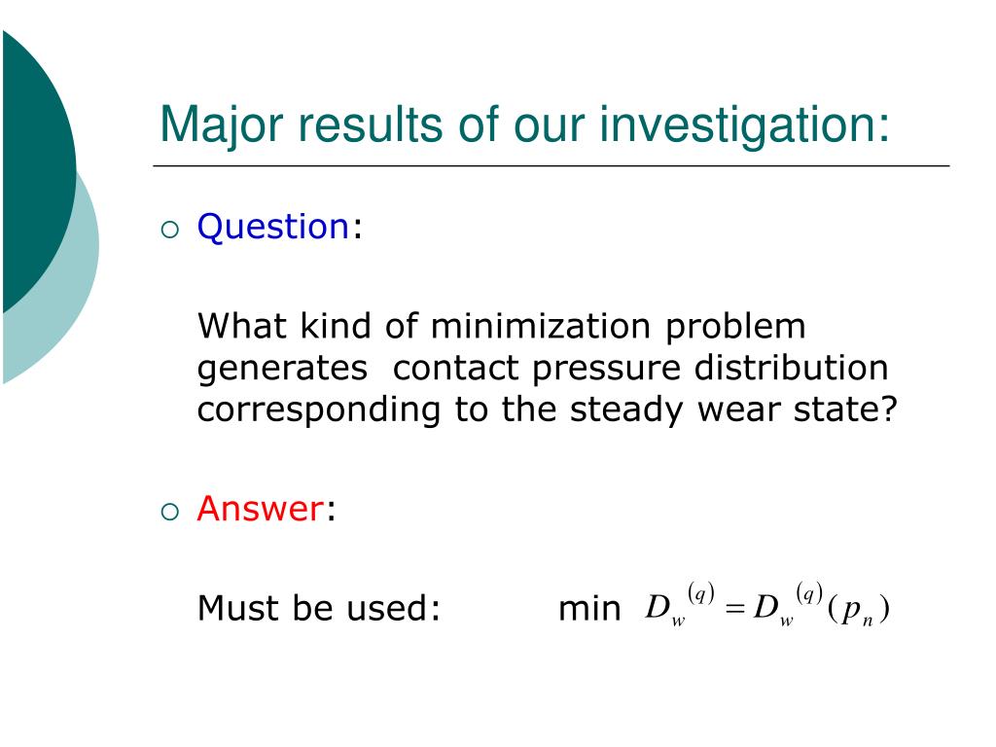
Task: Click the equals sign in the formula
Action: click(734, 609)
